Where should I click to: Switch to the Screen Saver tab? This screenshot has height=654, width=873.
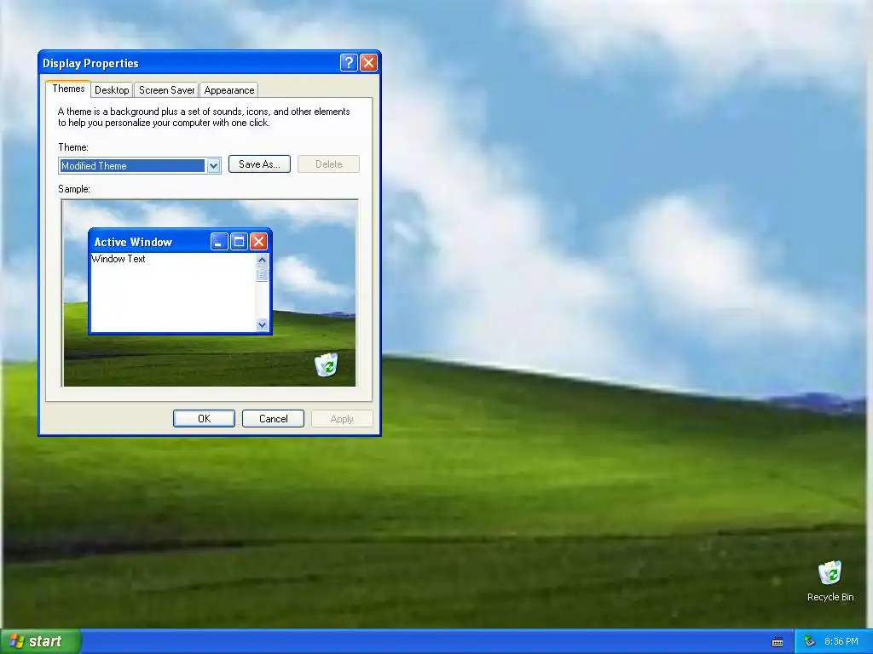coord(166,90)
